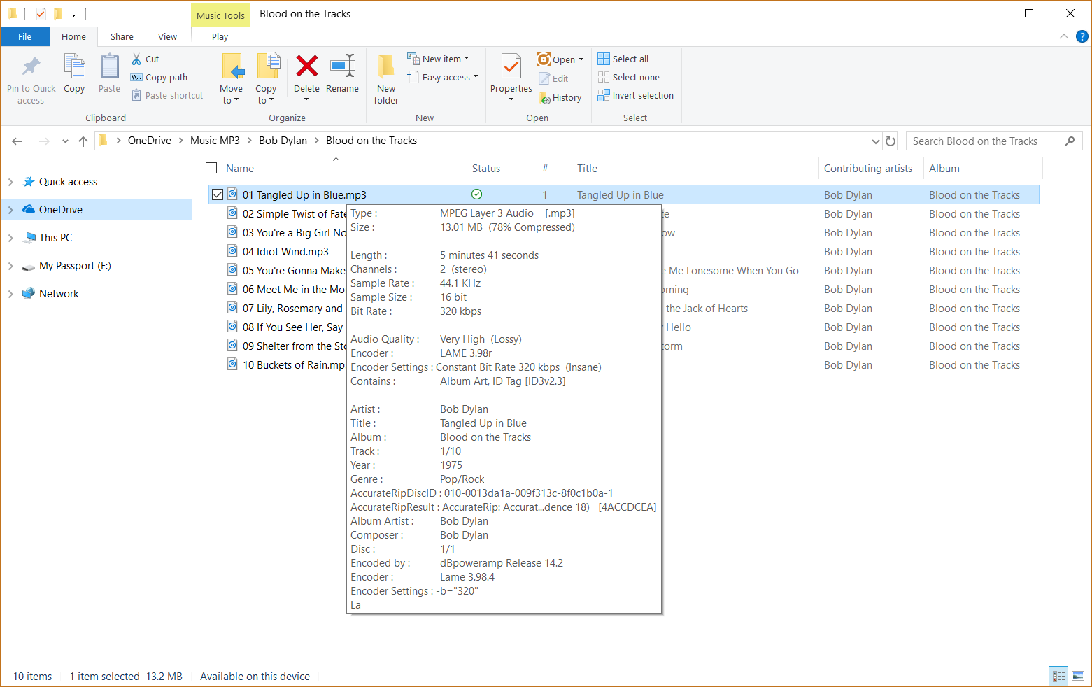Customize Quick Access Toolbar dropdown arrow
The image size is (1092, 687).
coord(74,14)
